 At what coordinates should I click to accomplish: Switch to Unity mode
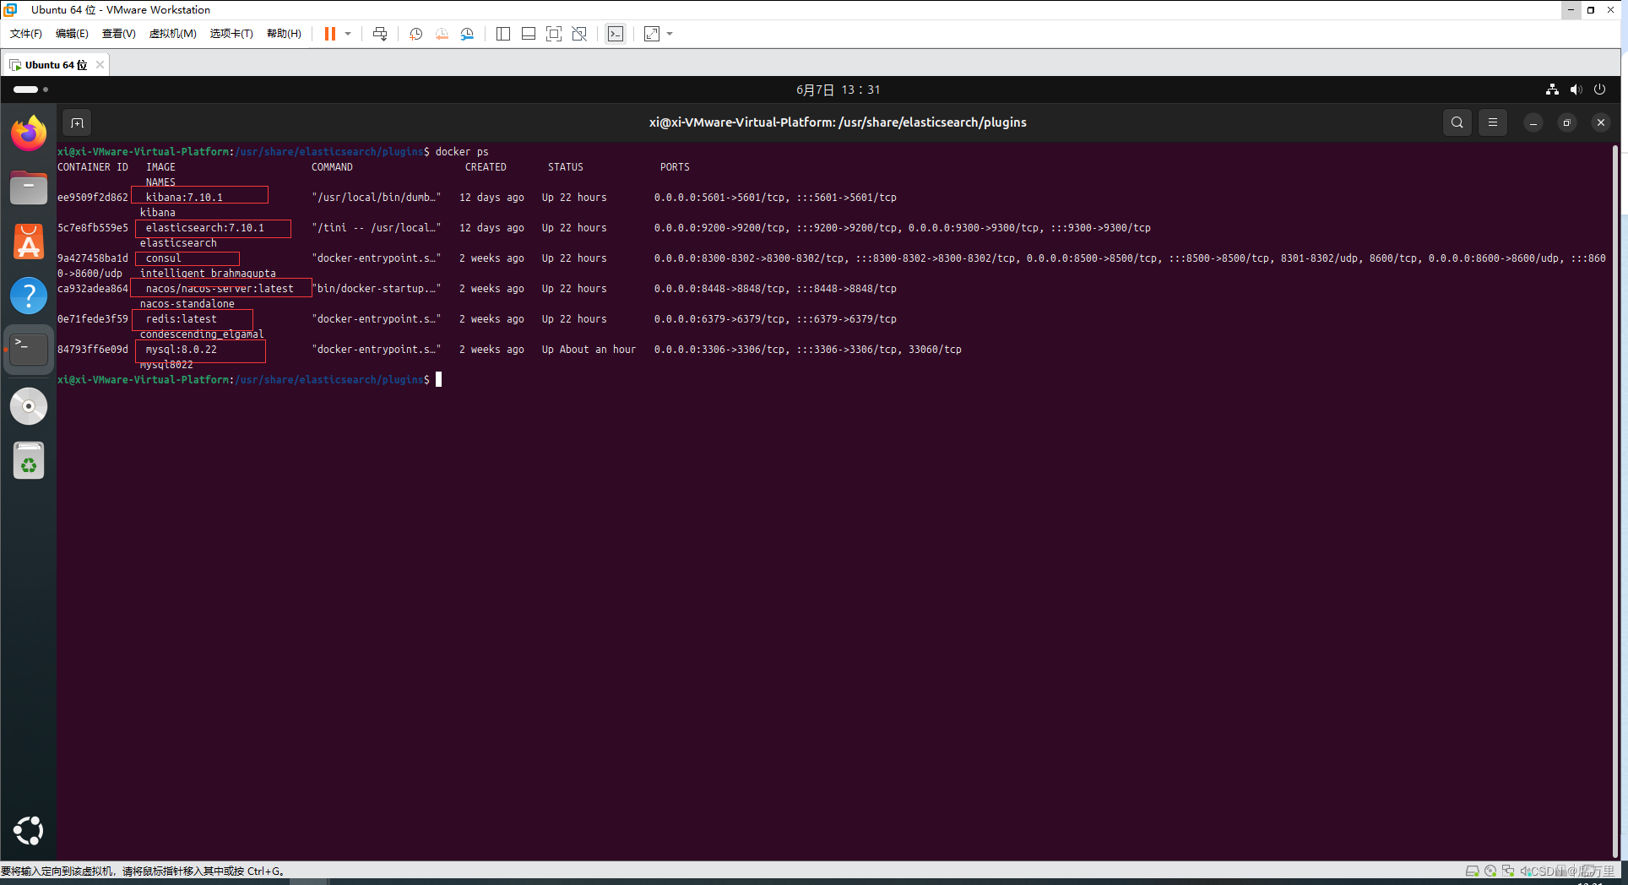579,34
